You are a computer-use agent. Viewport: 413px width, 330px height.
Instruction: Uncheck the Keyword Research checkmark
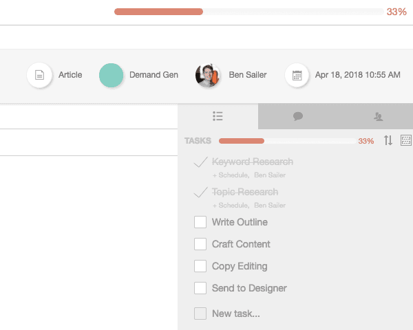200,162
